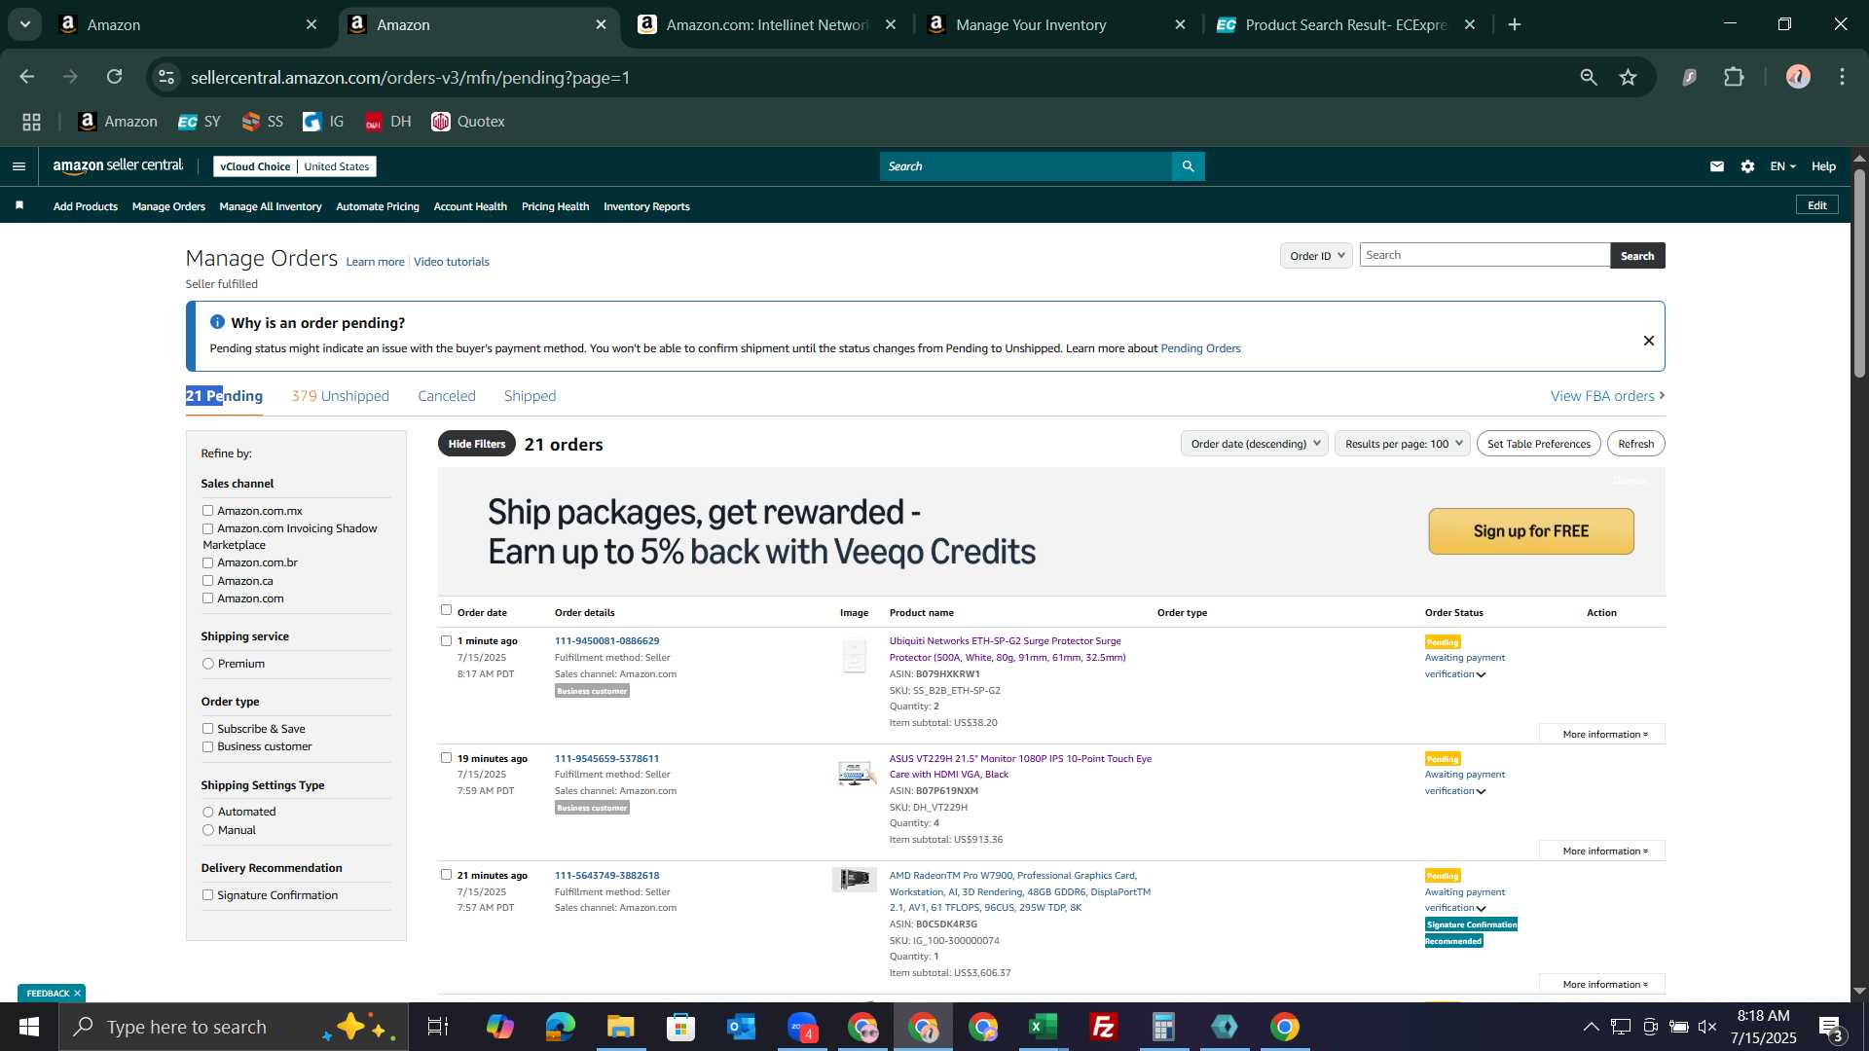The image size is (1869, 1051).
Task: Open the Chrome profile avatar
Action: coord(1798,77)
